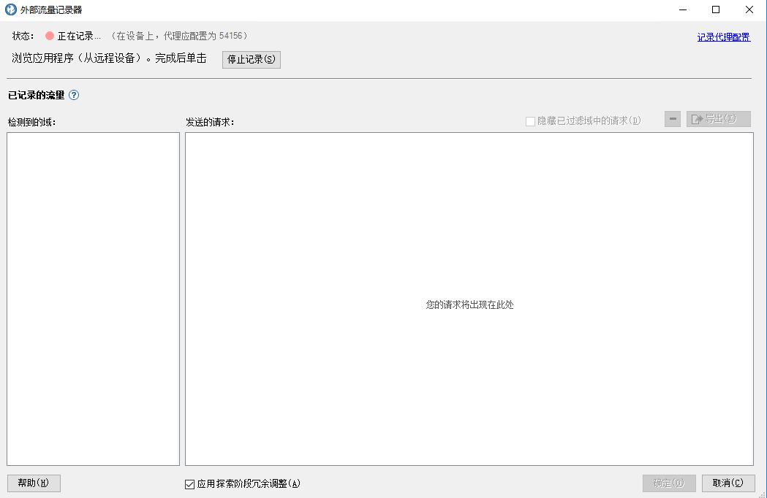767x498 pixels.
Task: Click the 取消 (Cancel) button
Action: click(728, 483)
